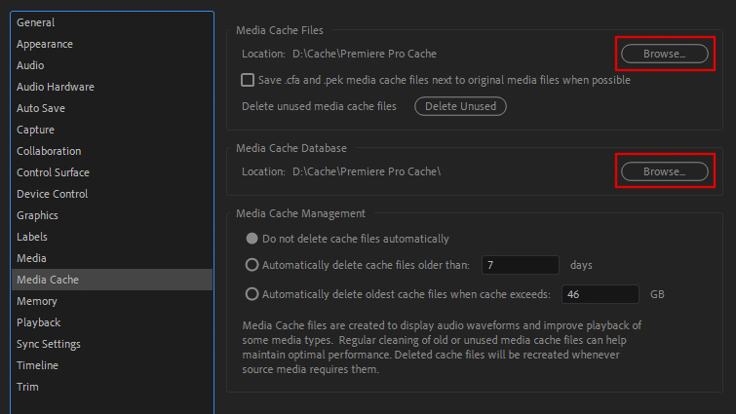Select auto-delete cache files older than option
This screenshot has width=736, height=414.
point(252,265)
